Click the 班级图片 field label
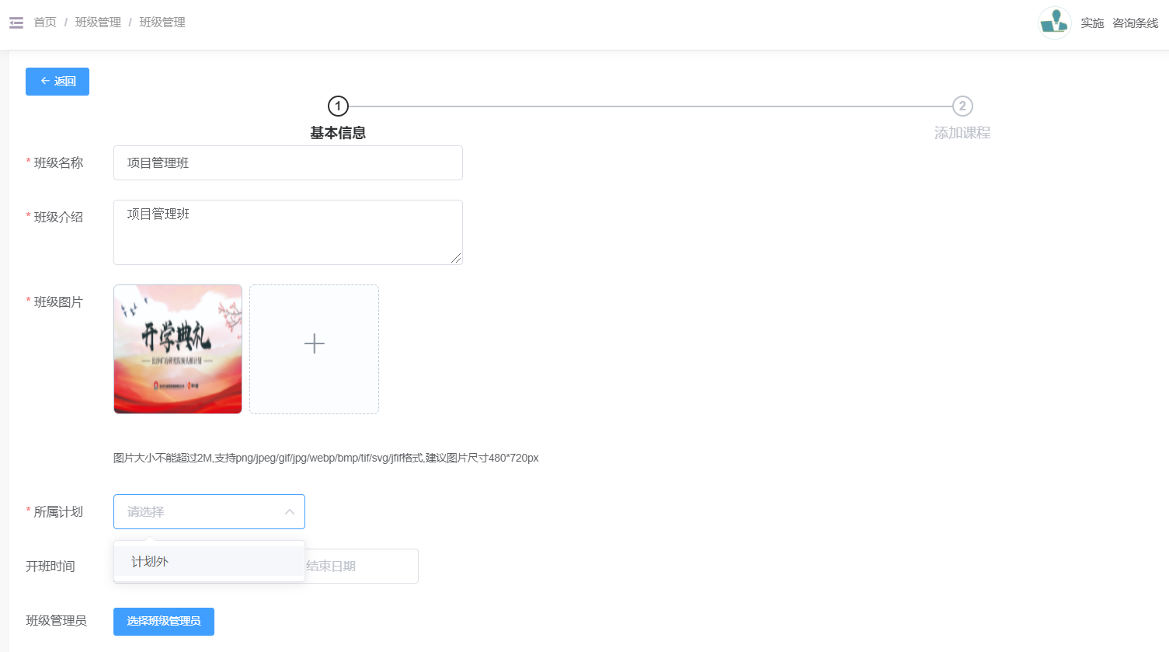 58,302
